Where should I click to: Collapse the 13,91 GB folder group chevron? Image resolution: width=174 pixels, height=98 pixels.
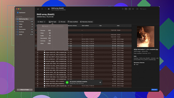36,28
